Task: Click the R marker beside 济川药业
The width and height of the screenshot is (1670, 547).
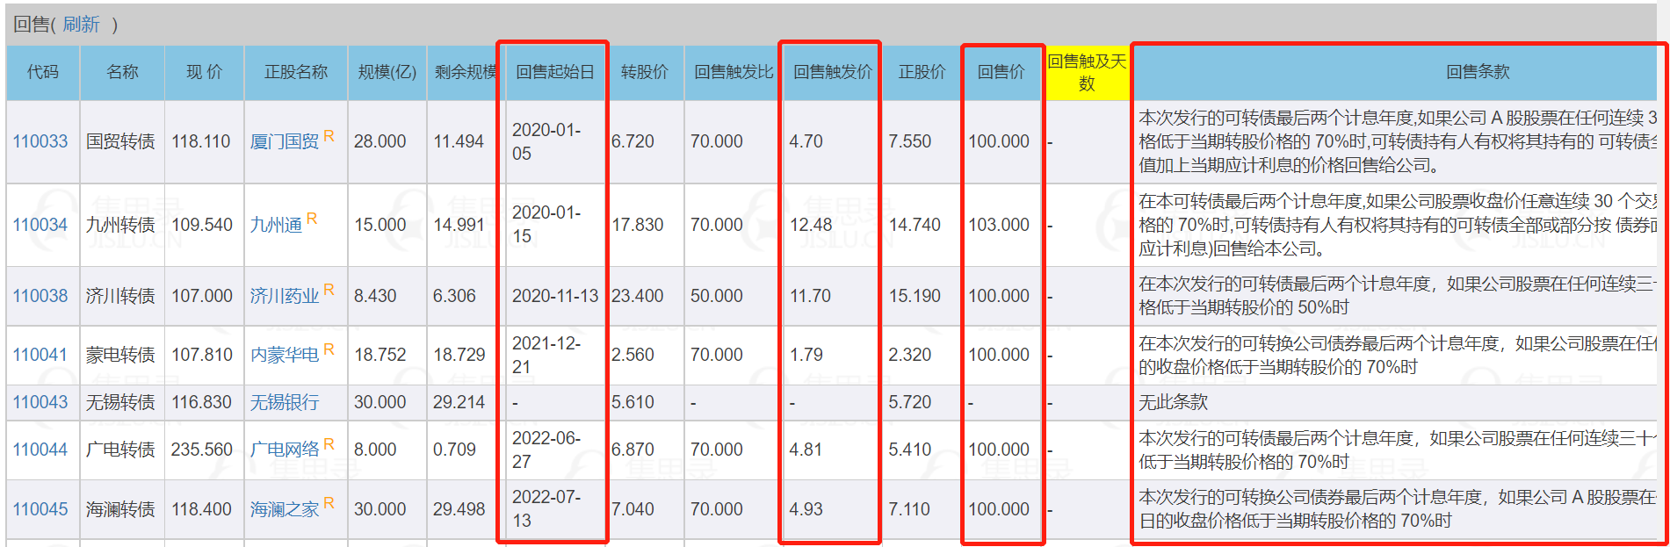Action: click(329, 290)
